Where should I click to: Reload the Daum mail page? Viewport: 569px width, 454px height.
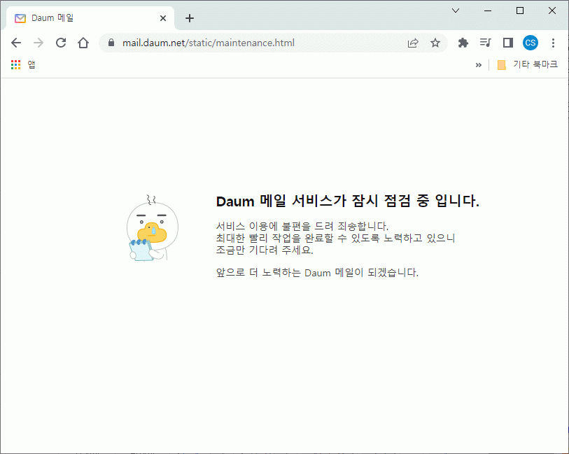[x=61, y=43]
